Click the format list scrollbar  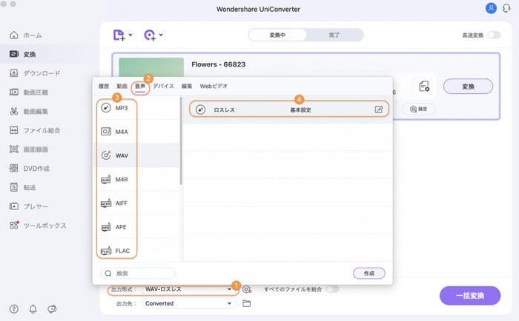click(x=181, y=141)
